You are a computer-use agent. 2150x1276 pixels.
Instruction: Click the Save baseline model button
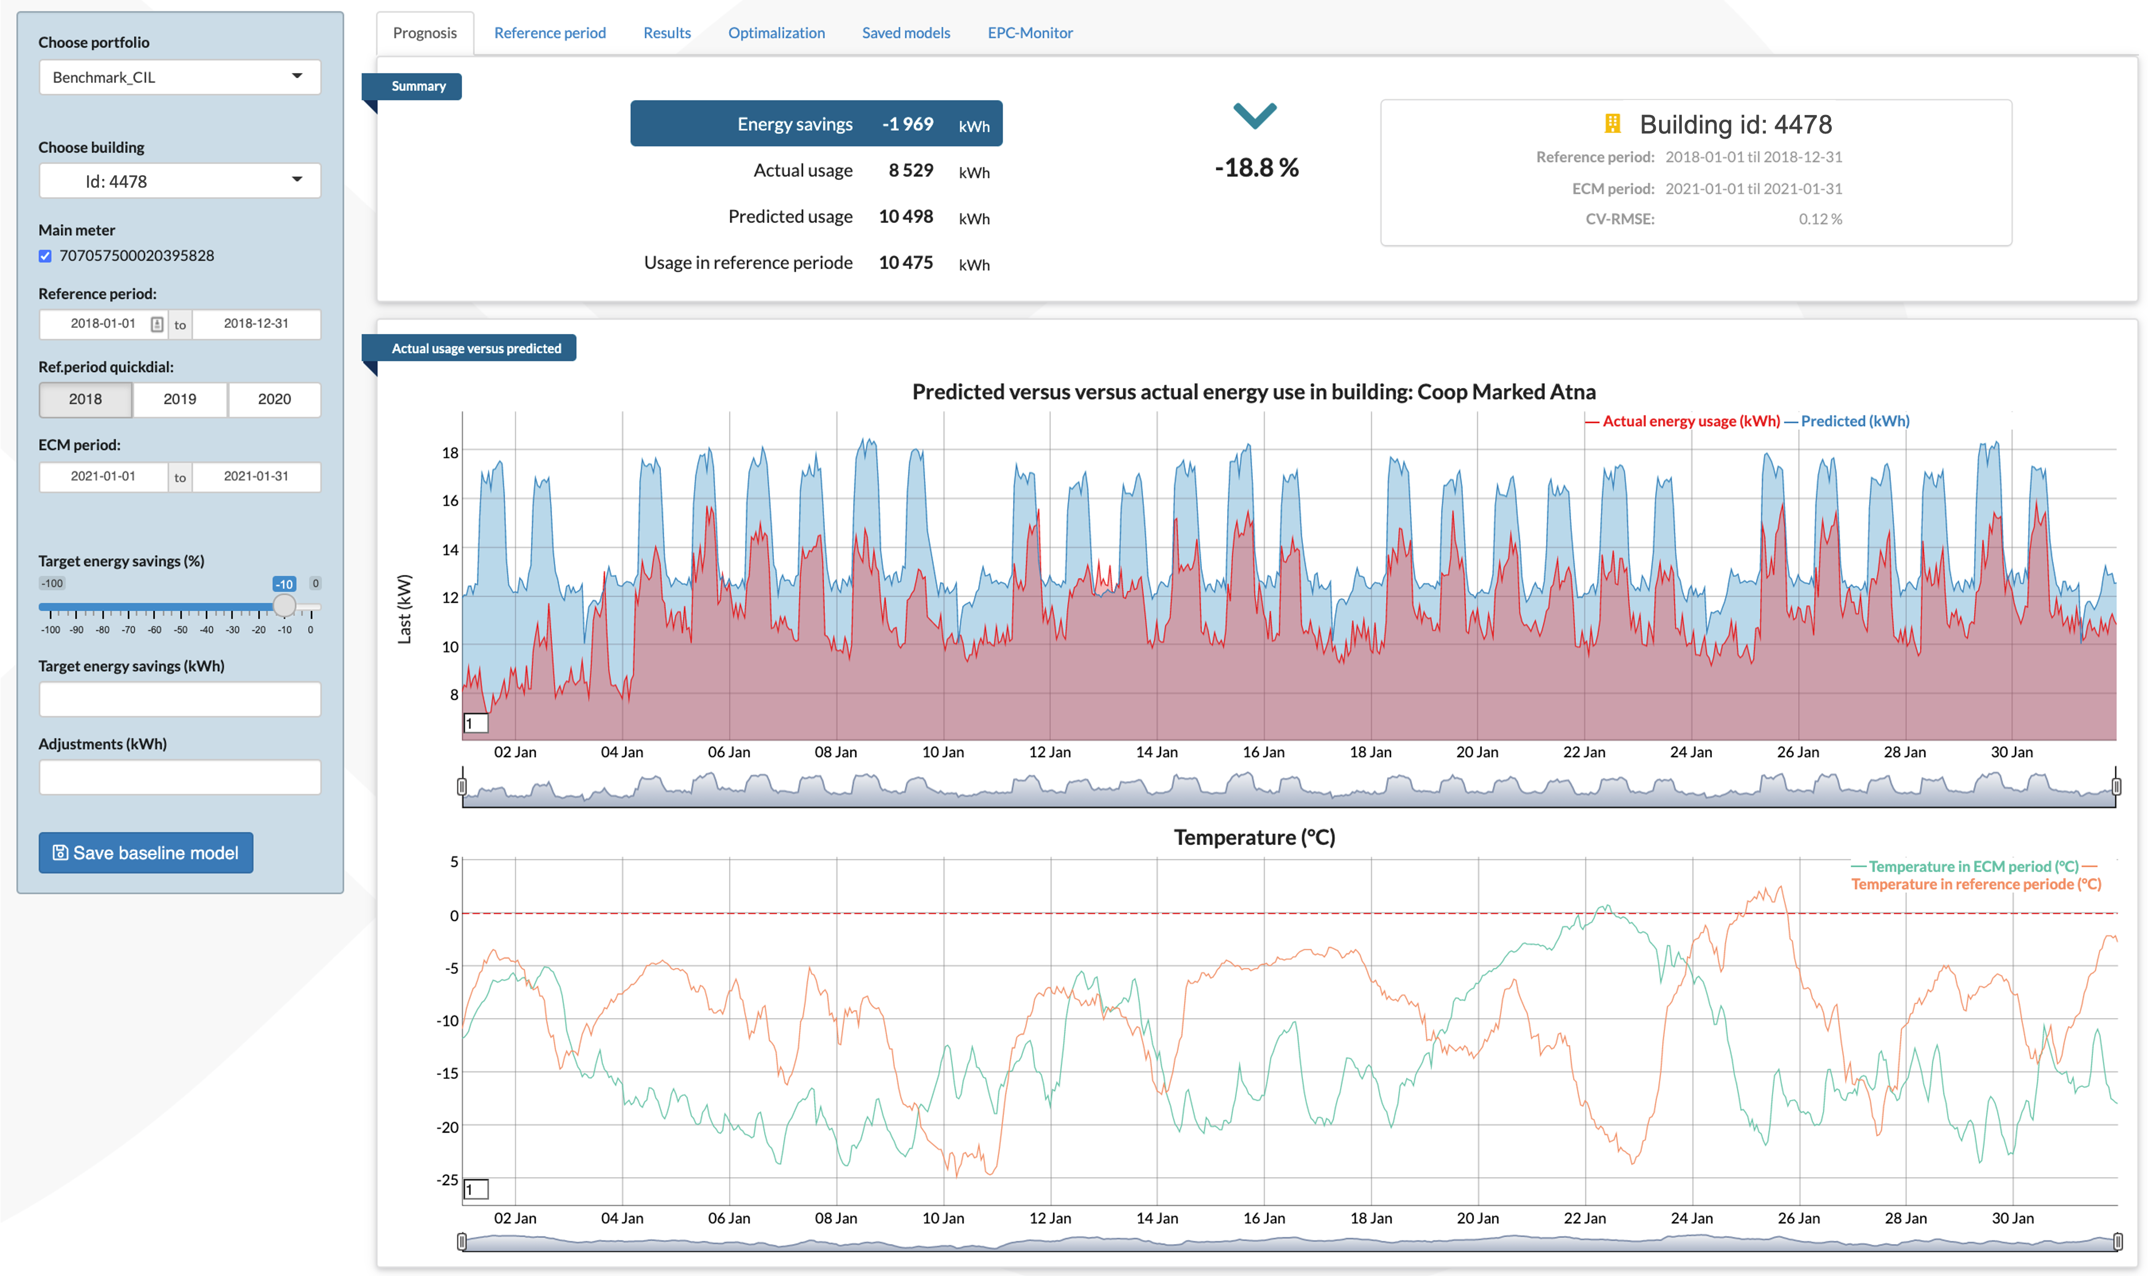point(146,852)
